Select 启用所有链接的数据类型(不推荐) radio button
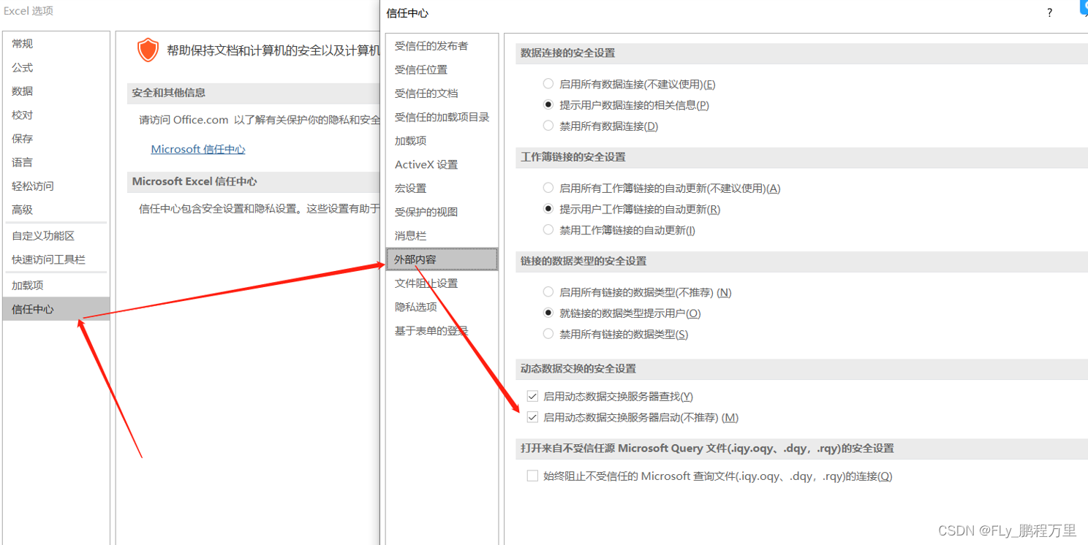This screenshot has height=545, width=1088. pos(548,292)
